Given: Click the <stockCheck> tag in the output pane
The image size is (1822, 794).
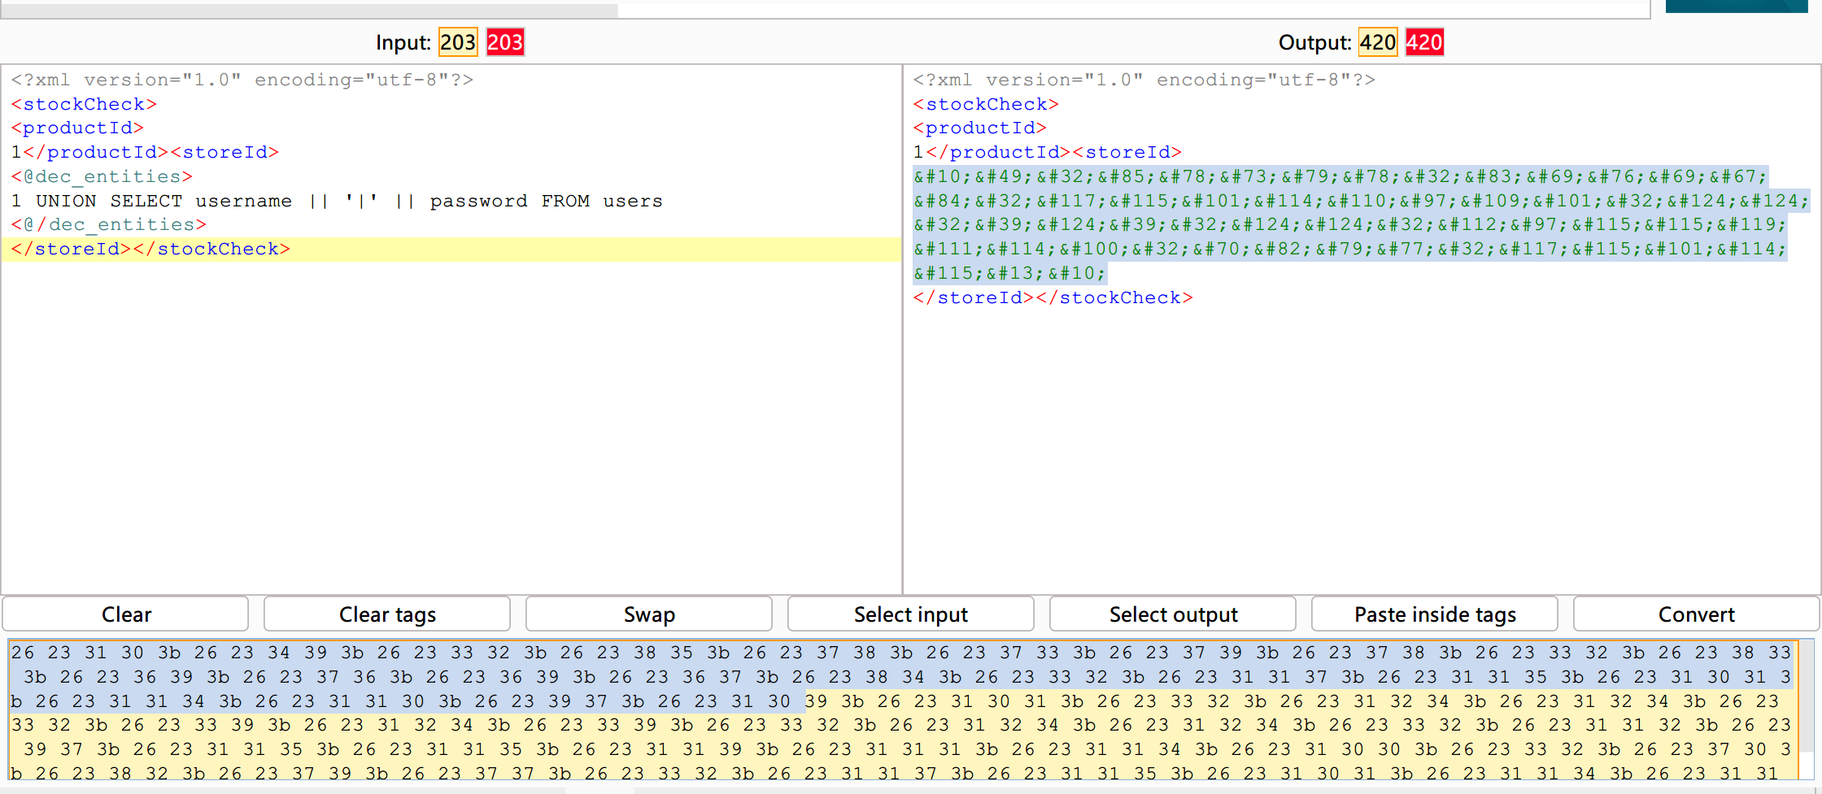Looking at the screenshot, I should click(x=986, y=104).
